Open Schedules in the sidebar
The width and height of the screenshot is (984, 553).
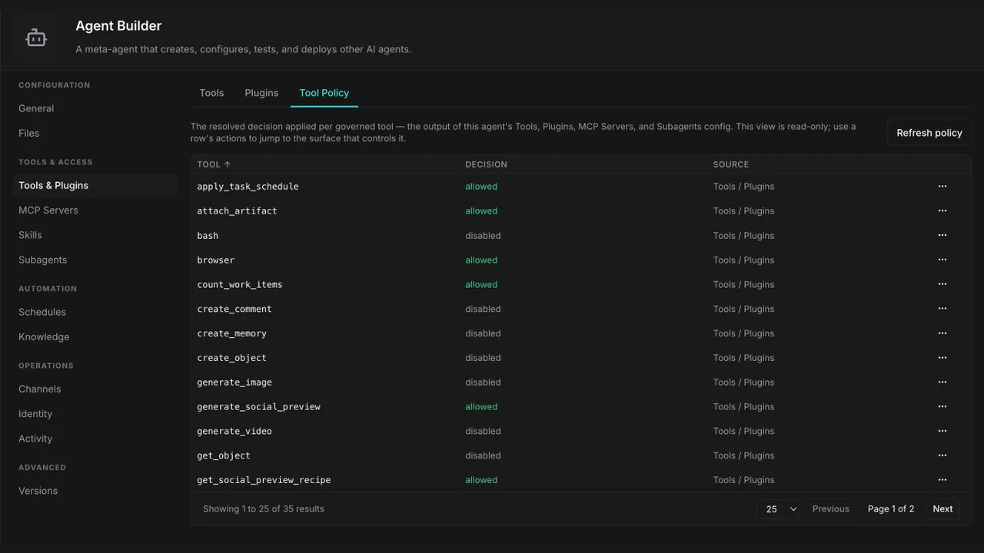(x=42, y=312)
